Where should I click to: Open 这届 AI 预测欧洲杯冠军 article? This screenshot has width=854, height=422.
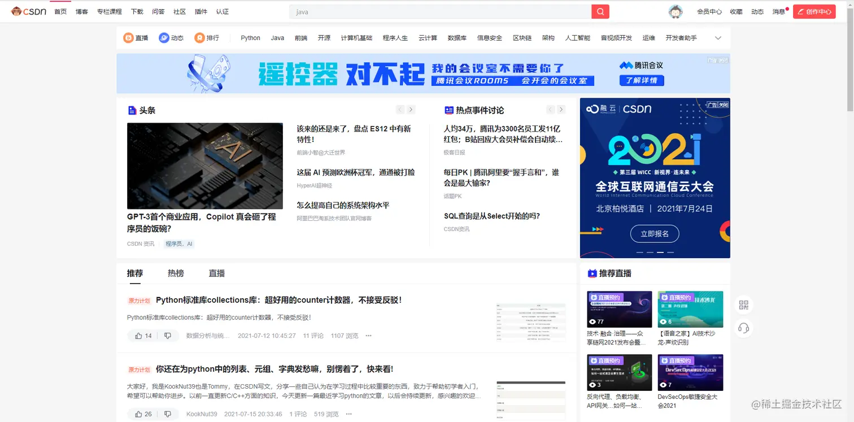click(x=356, y=172)
